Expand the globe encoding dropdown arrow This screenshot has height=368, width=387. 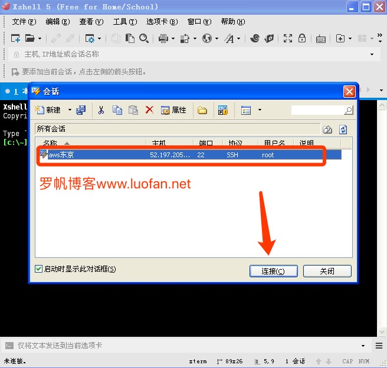[217, 39]
